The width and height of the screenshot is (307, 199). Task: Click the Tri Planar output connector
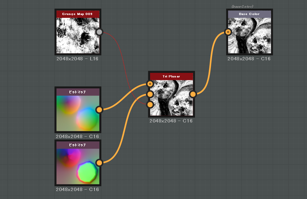(193, 94)
